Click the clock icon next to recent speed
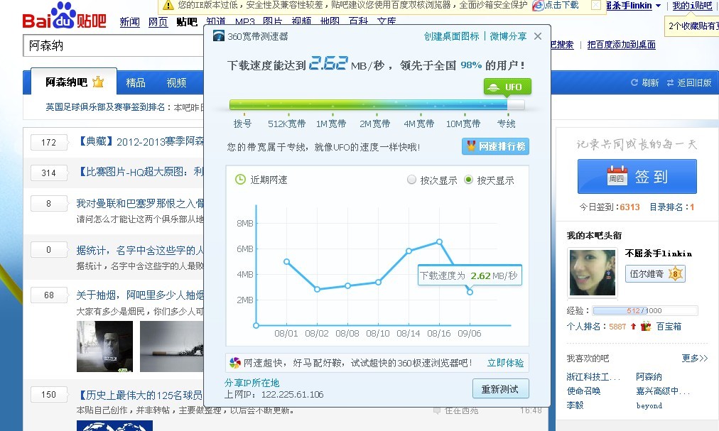The width and height of the screenshot is (719, 431). pos(240,180)
